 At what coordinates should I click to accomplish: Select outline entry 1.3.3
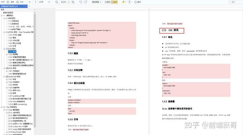click(x=17, y=57)
